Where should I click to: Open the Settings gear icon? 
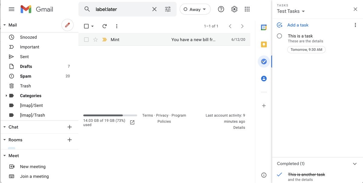point(234,9)
